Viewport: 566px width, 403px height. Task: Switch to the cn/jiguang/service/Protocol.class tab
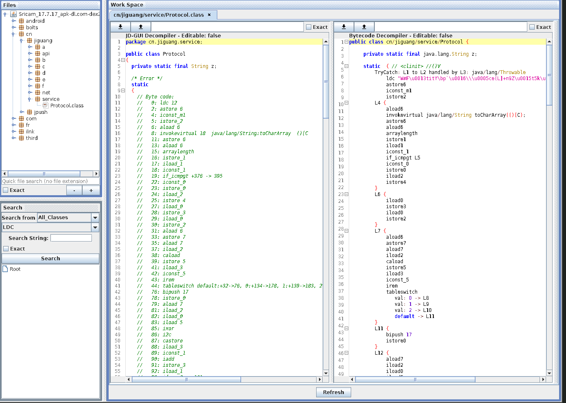159,15
